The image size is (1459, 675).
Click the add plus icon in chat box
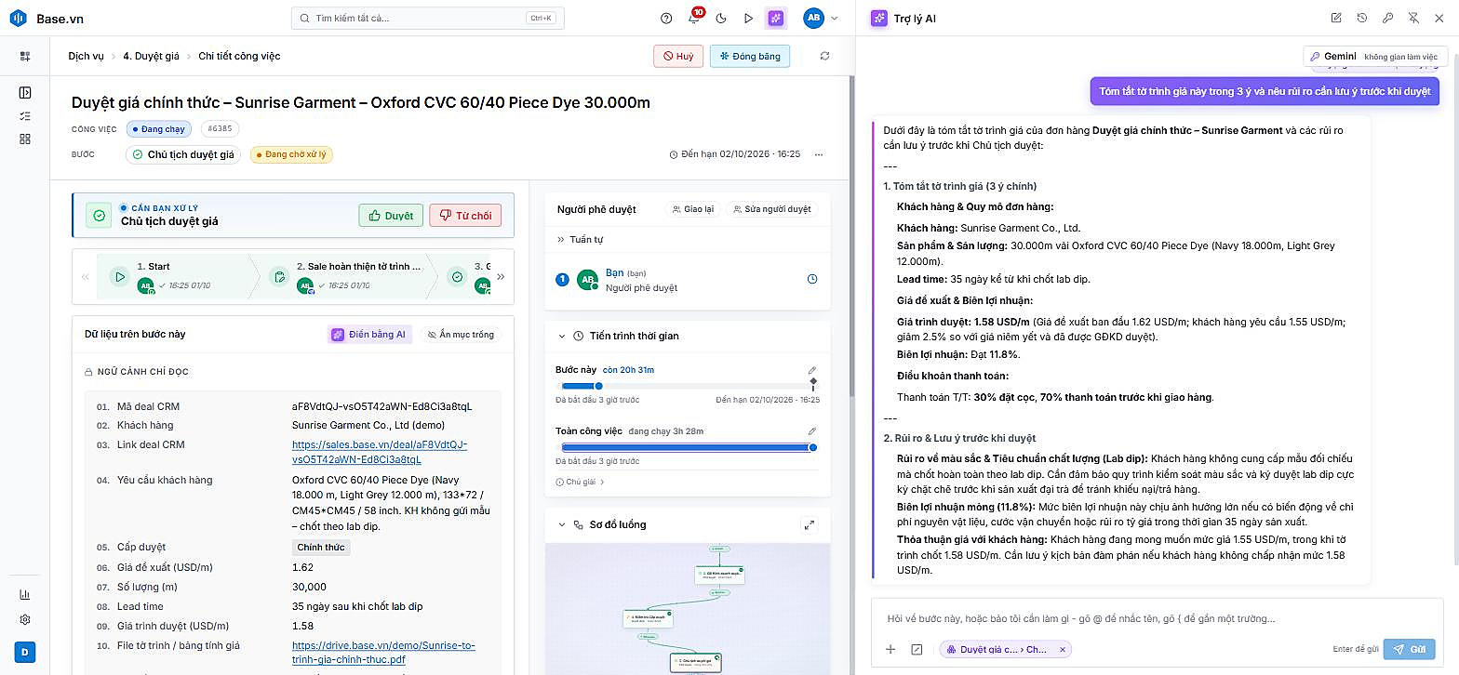point(890,649)
